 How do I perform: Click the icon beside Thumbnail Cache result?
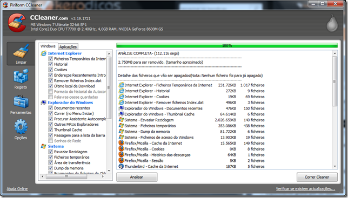tap(121, 114)
